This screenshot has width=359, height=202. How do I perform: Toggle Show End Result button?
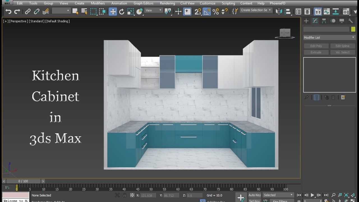click(316, 97)
